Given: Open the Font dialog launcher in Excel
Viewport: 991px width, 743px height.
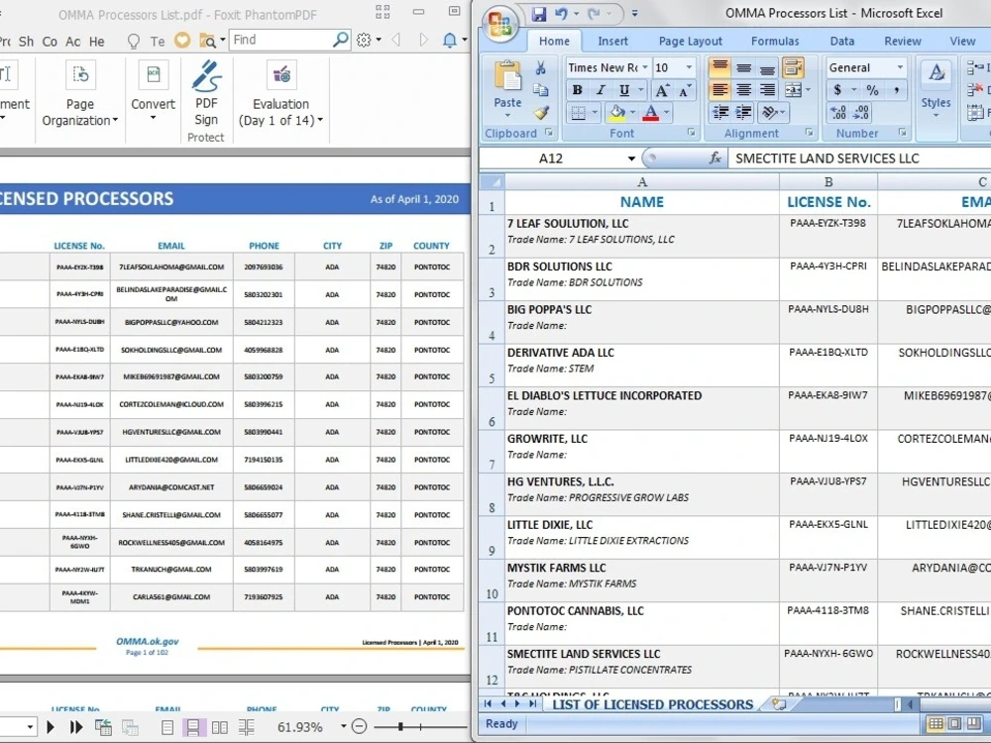Looking at the screenshot, I should tap(692, 133).
